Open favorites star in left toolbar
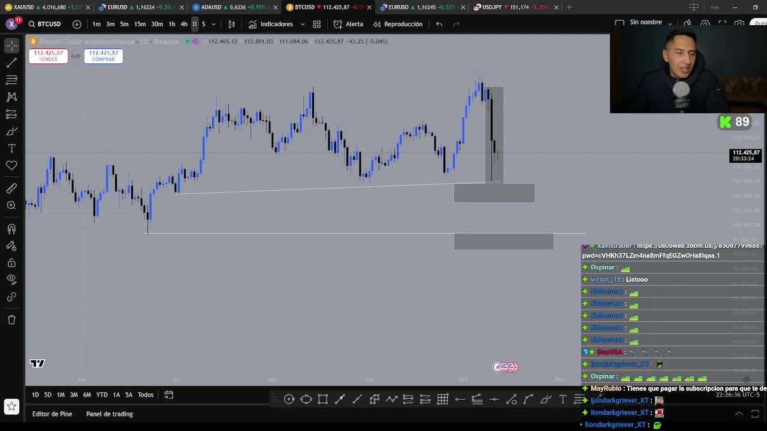Screen dimensions: 767x431 [11, 406]
